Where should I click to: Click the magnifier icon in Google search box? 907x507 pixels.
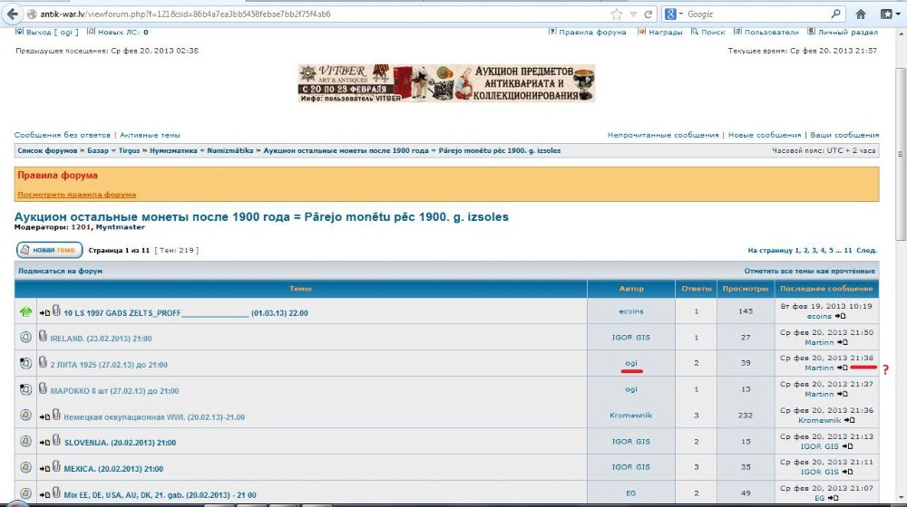(836, 14)
